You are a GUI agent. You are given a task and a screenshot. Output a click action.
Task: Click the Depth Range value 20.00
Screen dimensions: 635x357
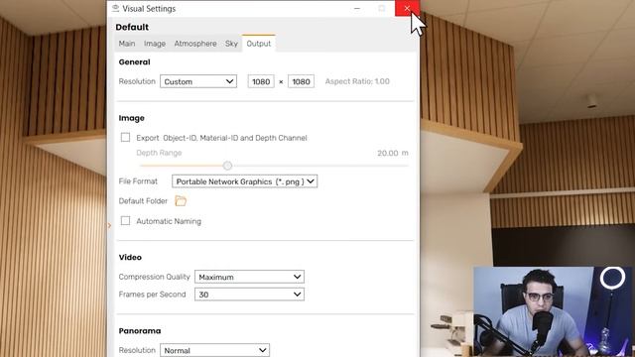(388, 153)
